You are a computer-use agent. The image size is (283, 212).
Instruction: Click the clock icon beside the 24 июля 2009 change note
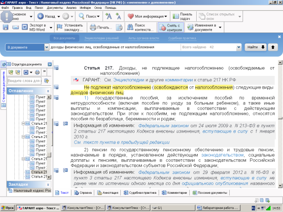coord(66,124)
